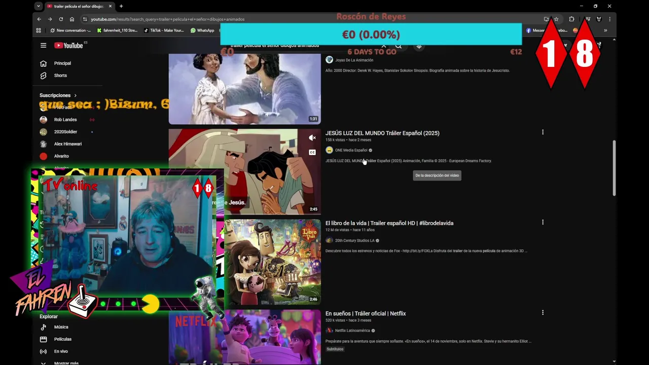Open Música in Explorar section
Image resolution: width=649 pixels, height=365 pixels.
tap(61, 327)
